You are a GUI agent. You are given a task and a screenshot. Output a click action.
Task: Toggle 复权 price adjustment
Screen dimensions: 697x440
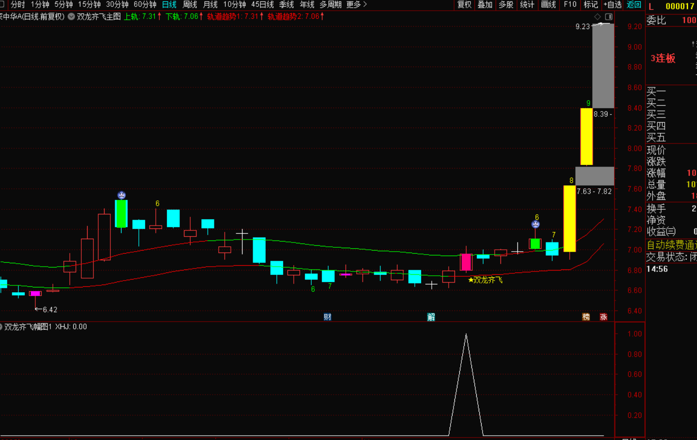click(x=464, y=4)
